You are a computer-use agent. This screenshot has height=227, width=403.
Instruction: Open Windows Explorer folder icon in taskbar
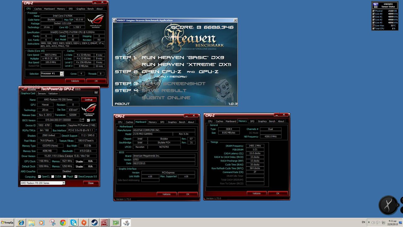pyautogui.click(x=31, y=223)
